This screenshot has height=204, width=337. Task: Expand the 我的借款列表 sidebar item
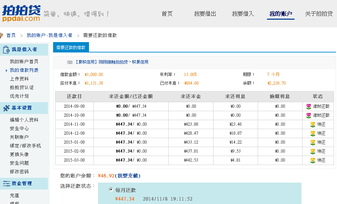click(24, 70)
